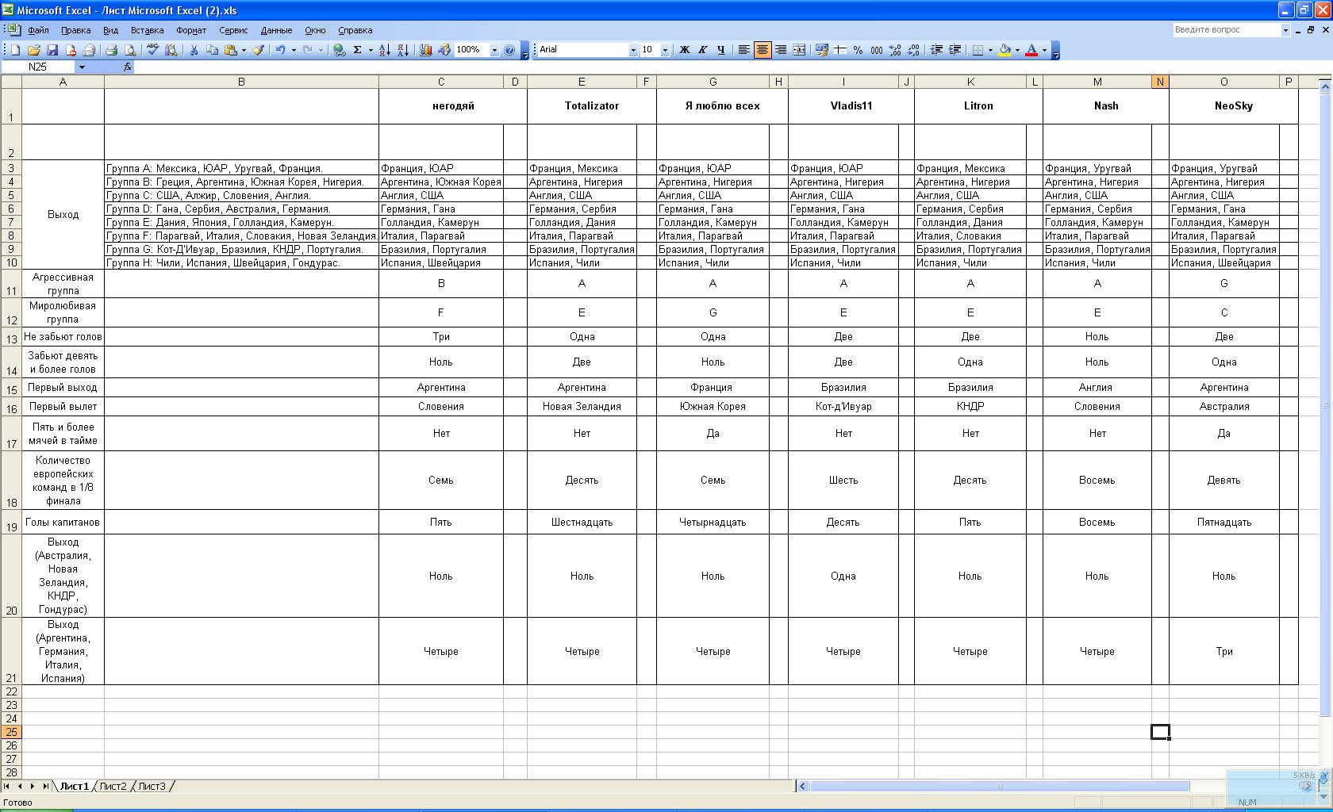
Task: Paste using the clipboard icon
Action: [x=230, y=50]
